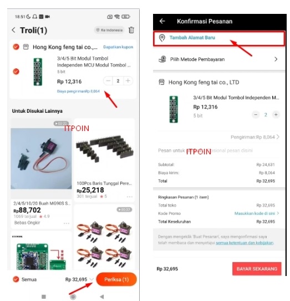Decrease quantity with minus on confirmation page

tap(256, 115)
